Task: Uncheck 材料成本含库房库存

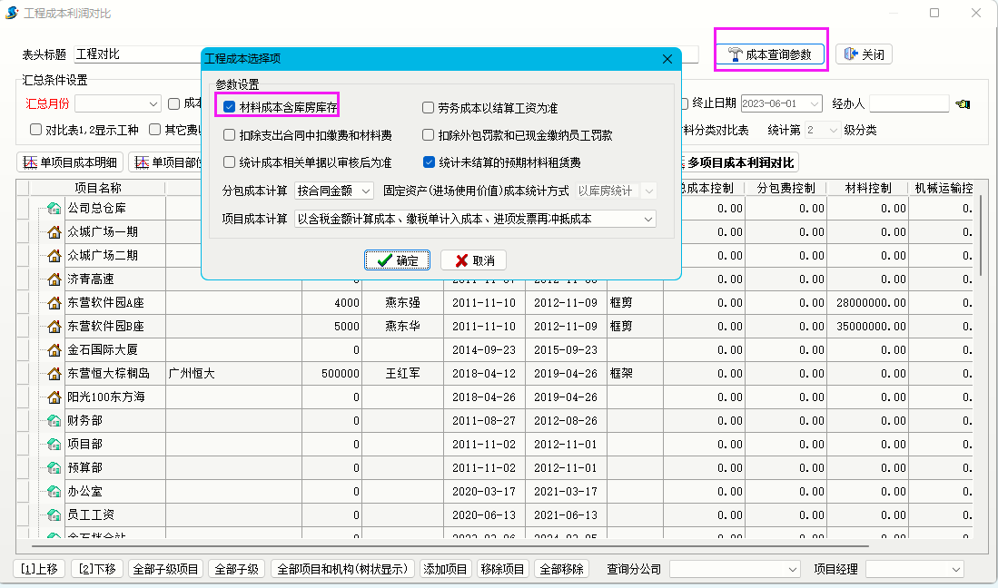Action: point(229,107)
